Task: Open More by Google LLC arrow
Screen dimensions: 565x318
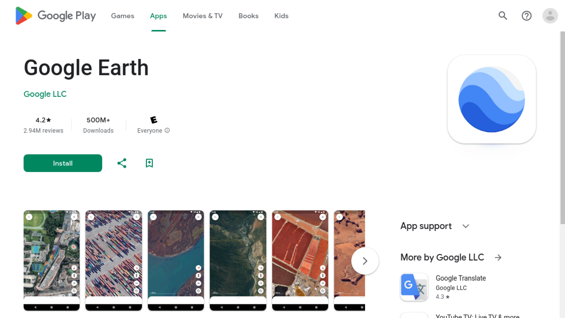Action: pyautogui.click(x=498, y=258)
